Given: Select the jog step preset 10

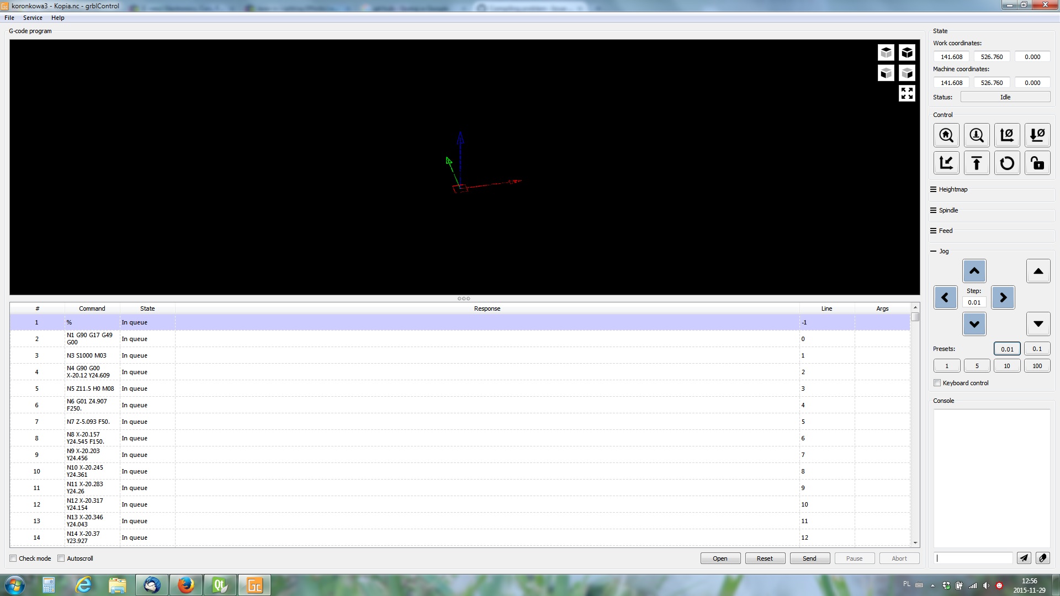Looking at the screenshot, I should click(x=1006, y=366).
